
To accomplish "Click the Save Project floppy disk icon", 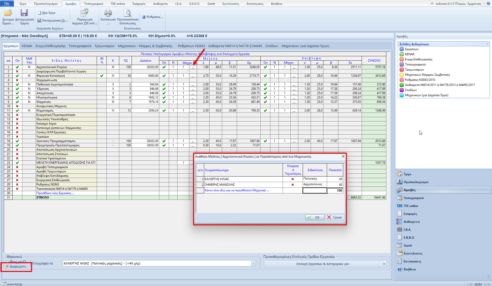I will coord(24,13).
